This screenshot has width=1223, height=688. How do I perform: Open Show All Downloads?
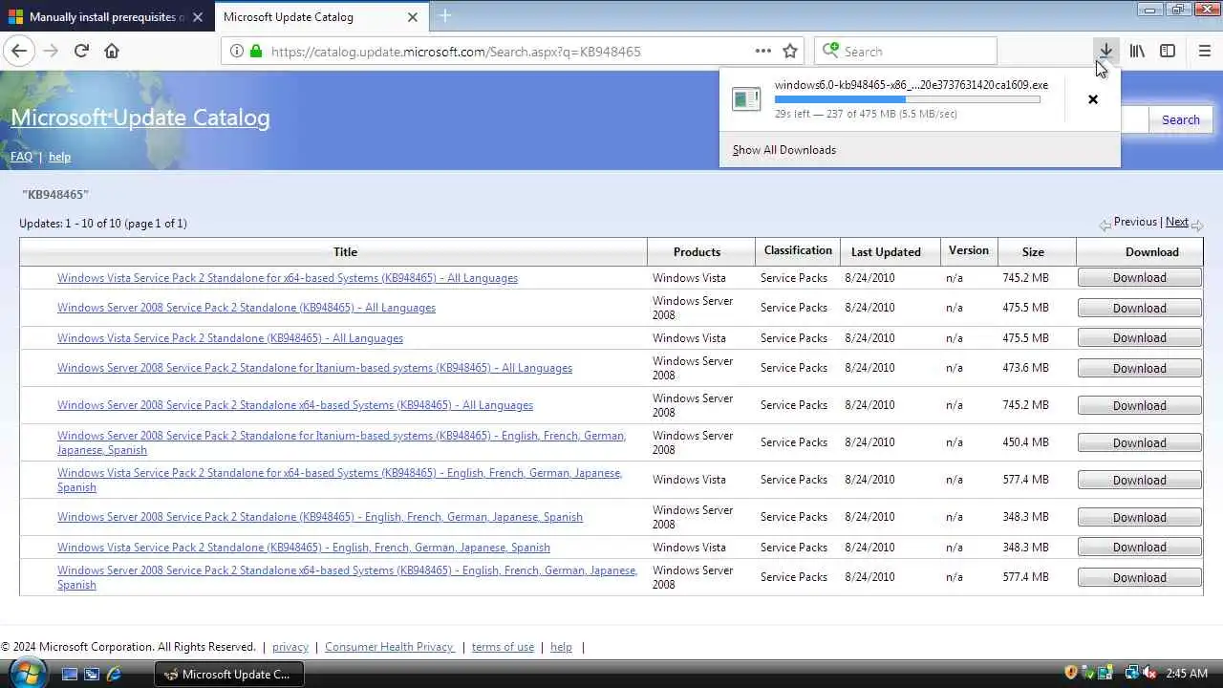[783, 150]
